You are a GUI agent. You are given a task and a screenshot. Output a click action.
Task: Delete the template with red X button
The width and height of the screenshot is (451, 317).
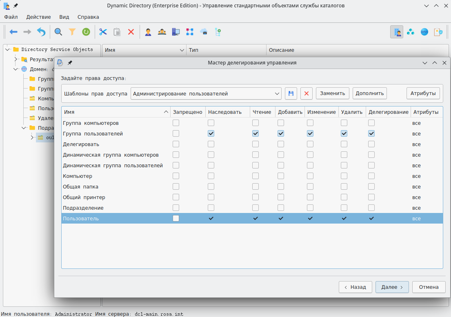coord(307,93)
